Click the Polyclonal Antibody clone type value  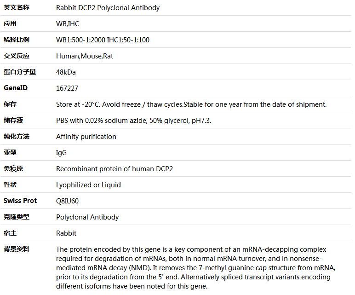pyautogui.click(x=87, y=217)
